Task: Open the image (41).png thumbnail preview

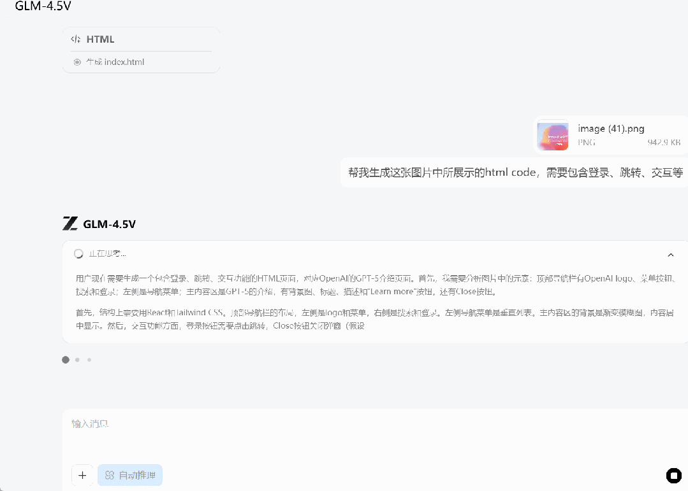Action: [x=552, y=136]
